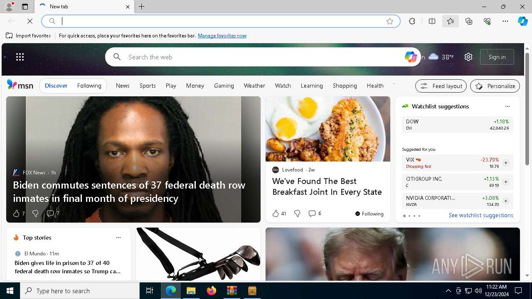Open the Shopping category
This screenshot has width=532, height=299.
pos(345,86)
